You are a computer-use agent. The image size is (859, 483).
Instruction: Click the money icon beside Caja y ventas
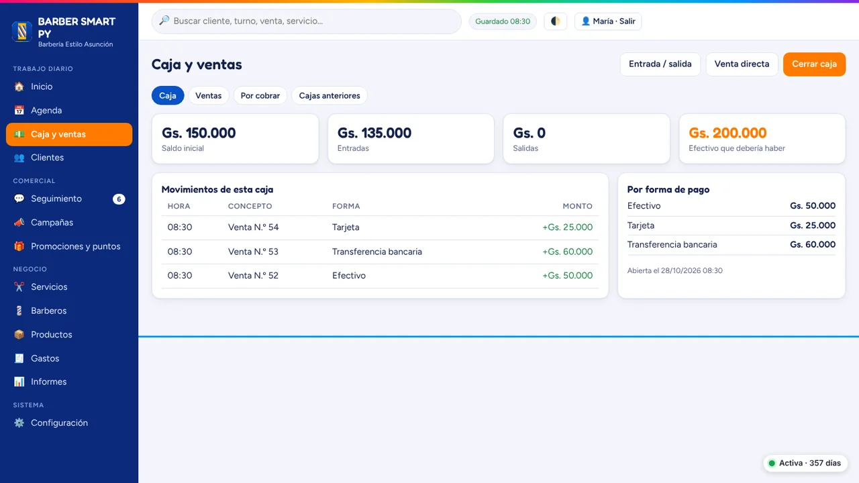coord(19,134)
